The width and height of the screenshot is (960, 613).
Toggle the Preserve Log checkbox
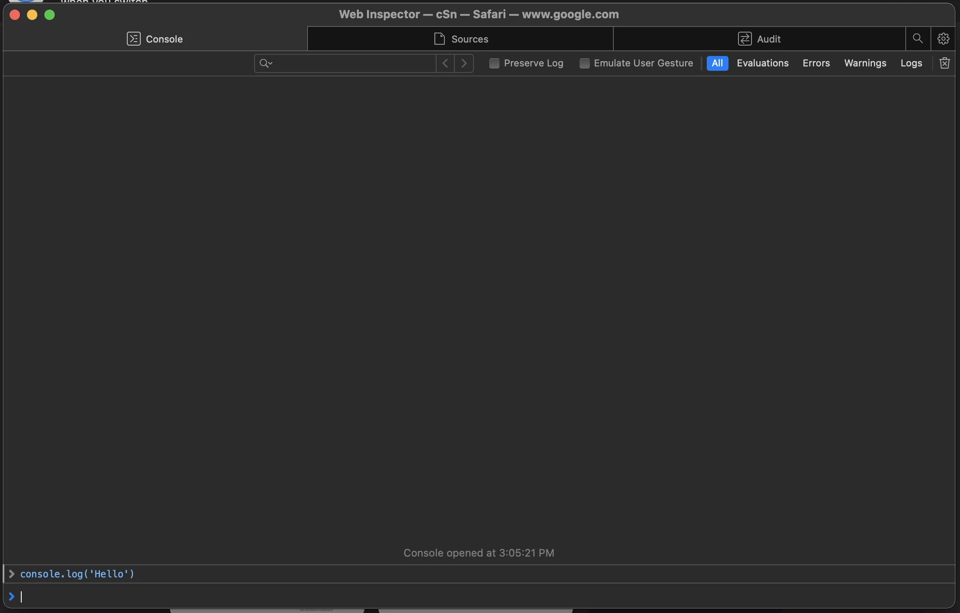(494, 63)
